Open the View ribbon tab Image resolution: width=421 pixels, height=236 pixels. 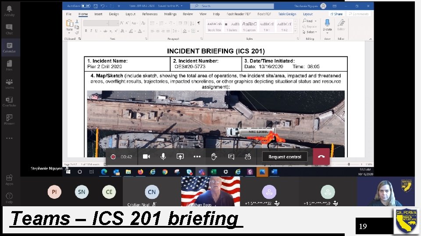point(203,14)
